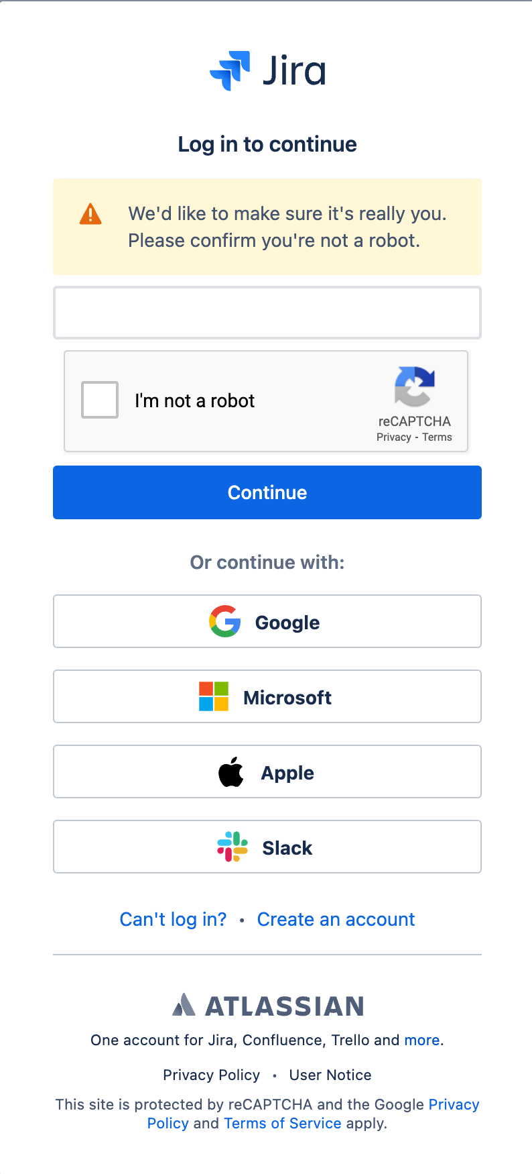Viewport: 532px width, 1174px height.
Task: Open the reCAPTCHA Privacy link
Action: click(x=393, y=437)
